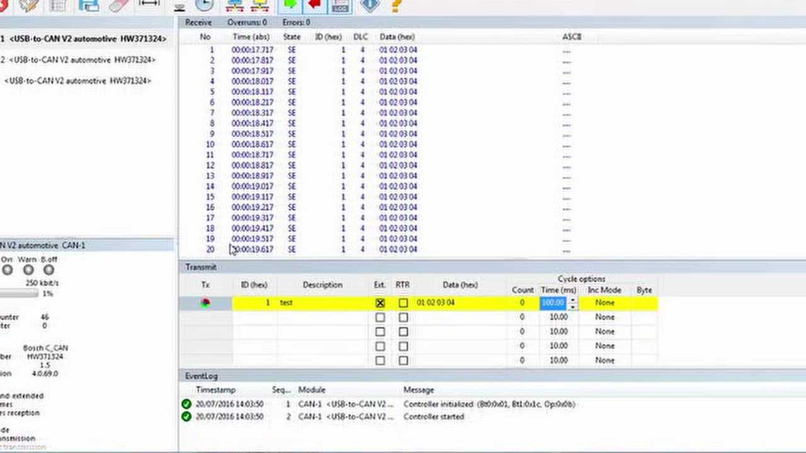Open the Inc Mode None dropdown
Screen dimensions: 806x453
[x=604, y=303]
